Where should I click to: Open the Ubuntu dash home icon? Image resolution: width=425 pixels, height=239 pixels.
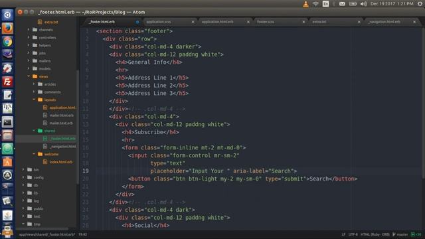click(7, 15)
